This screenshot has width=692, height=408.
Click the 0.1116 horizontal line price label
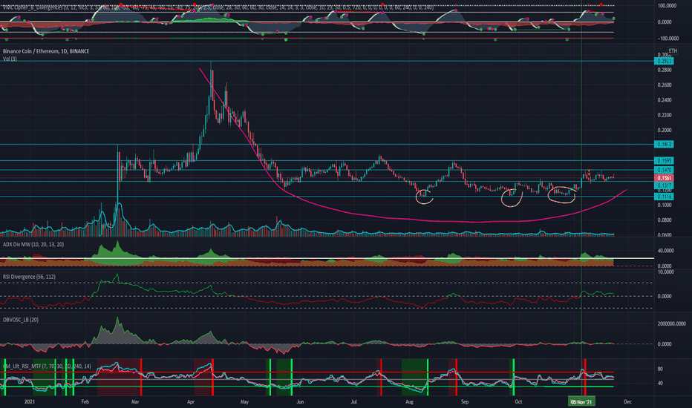664,197
